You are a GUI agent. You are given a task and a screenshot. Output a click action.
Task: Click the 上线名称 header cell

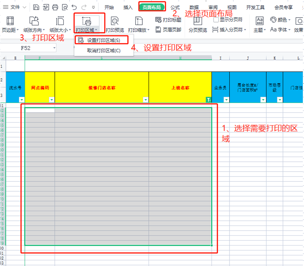pyautogui.click(x=180, y=87)
